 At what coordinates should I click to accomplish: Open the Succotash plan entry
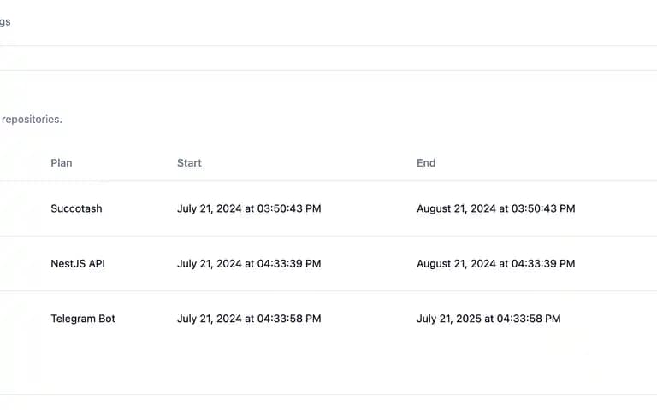coord(76,208)
